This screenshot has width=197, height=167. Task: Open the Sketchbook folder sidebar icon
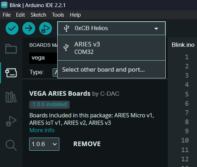tap(11, 49)
